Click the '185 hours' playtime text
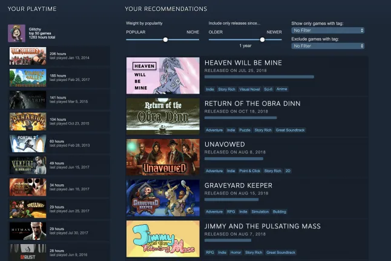This screenshot has height=261, width=391. [57, 76]
